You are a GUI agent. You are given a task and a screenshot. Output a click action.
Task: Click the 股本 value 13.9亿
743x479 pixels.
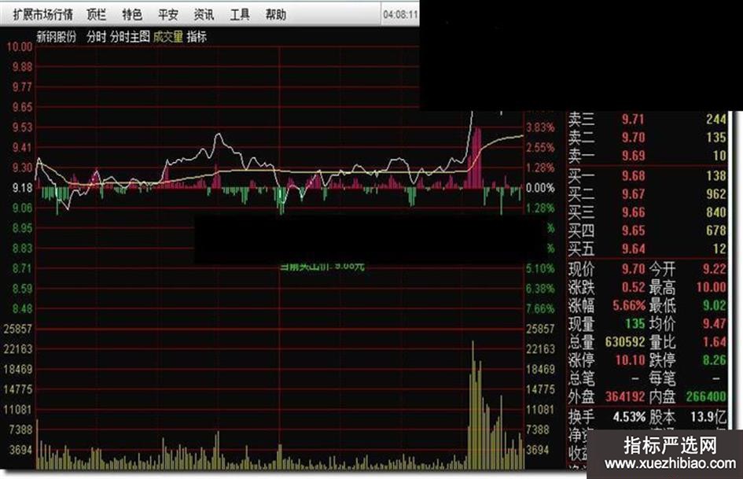tap(708, 418)
